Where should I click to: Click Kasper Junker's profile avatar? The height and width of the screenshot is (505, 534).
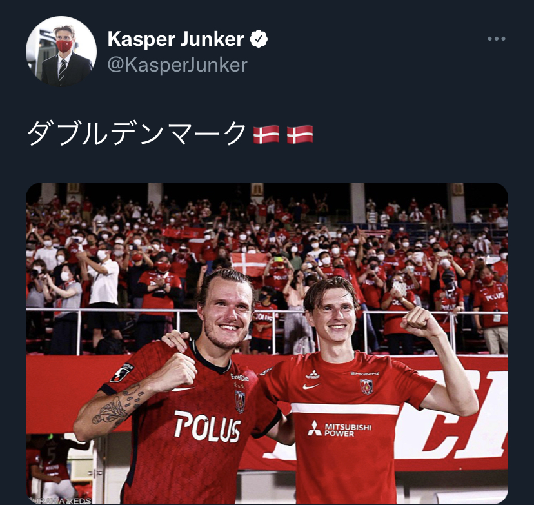pos(61,51)
